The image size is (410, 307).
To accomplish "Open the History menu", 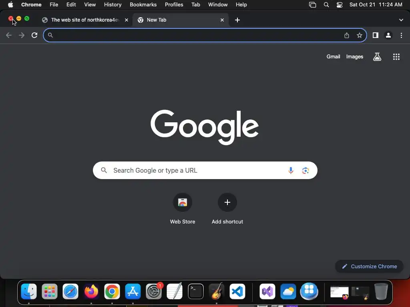I will tap(113, 5).
